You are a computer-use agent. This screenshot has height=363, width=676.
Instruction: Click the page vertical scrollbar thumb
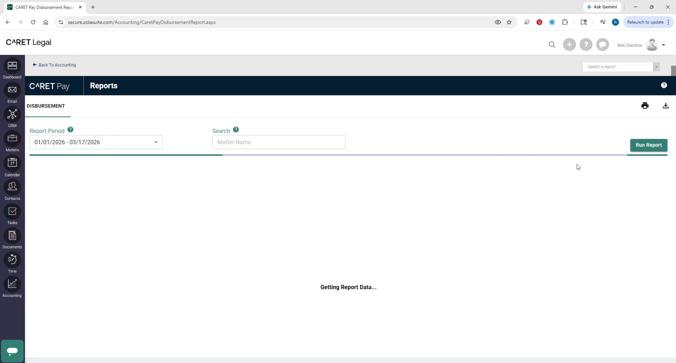[x=673, y=71]
